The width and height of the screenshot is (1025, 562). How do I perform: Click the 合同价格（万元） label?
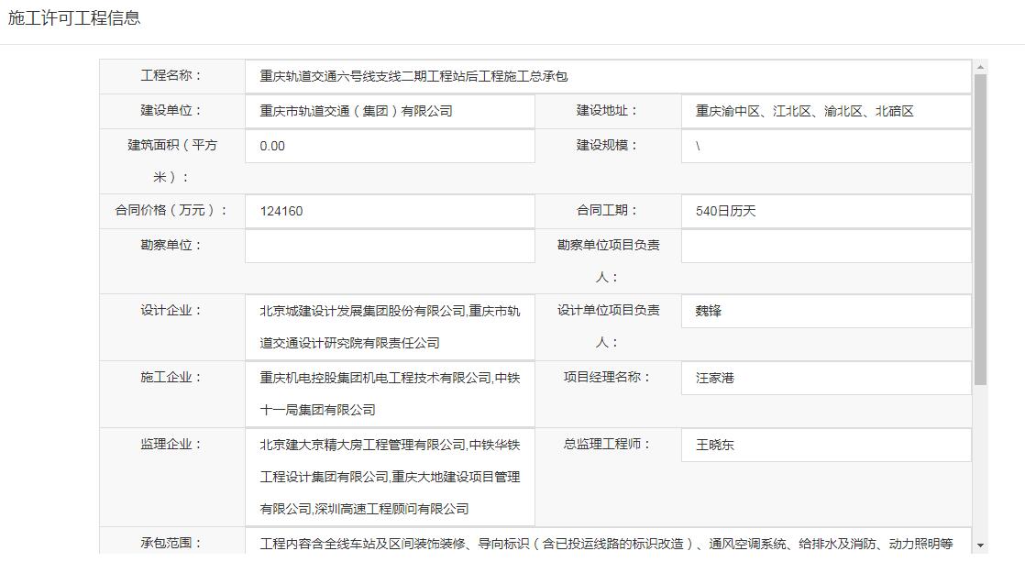[x=171, y=211]
